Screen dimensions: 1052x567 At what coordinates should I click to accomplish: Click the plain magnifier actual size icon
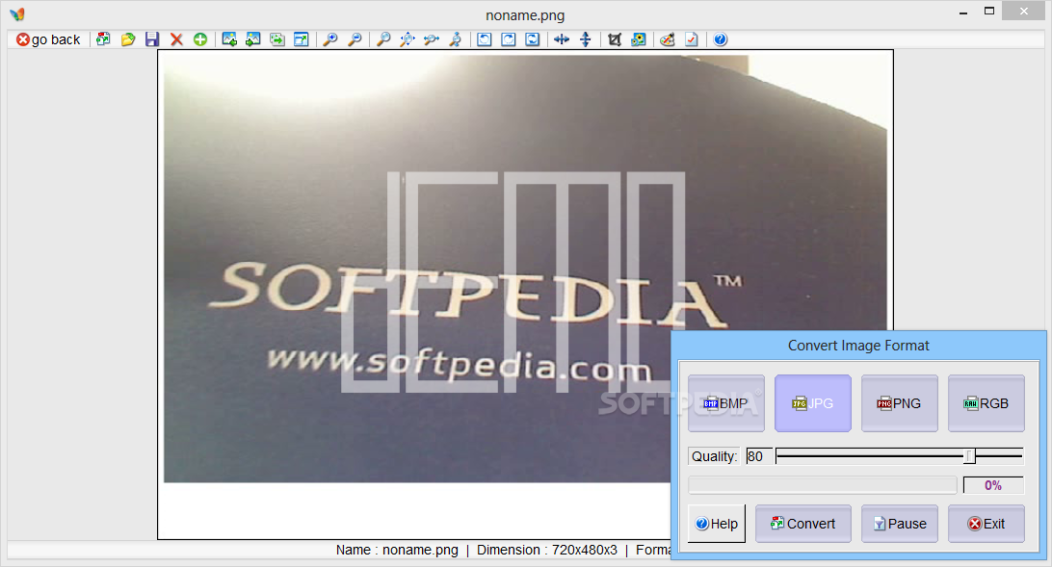coord(383,39)
